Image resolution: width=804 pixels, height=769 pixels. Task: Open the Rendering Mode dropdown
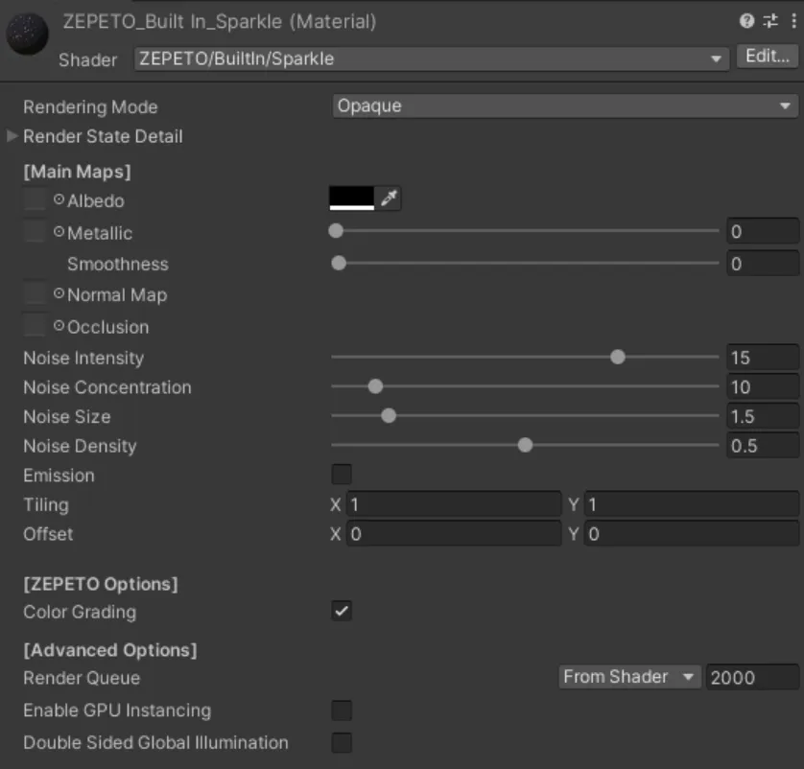click(564, 106)
